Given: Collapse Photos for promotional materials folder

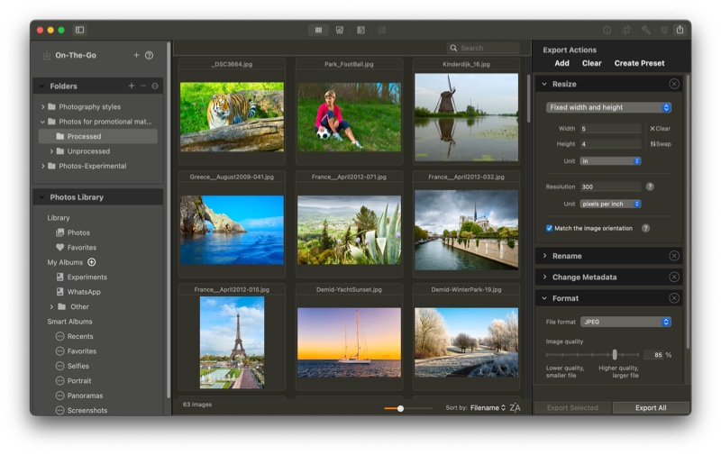Looking at the screenshot, I should pos(42,122).
